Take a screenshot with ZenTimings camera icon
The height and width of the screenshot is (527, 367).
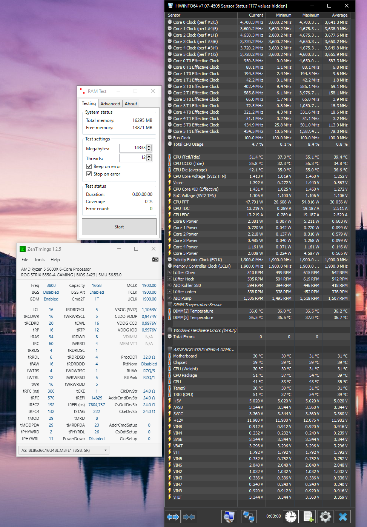(155, 259)
